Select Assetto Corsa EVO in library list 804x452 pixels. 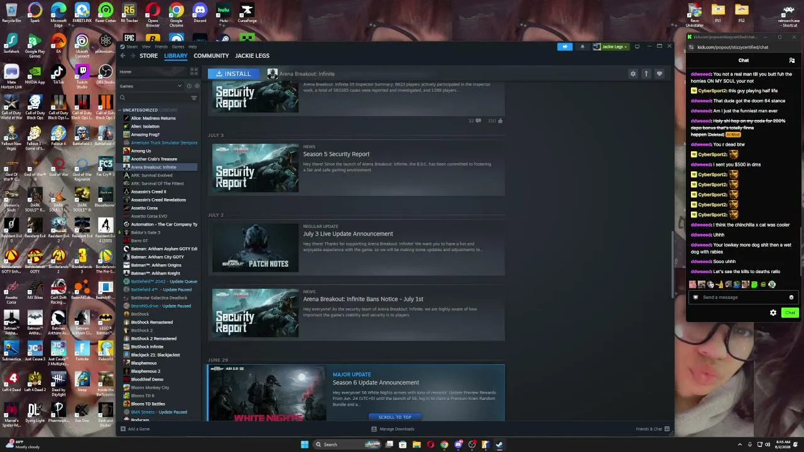coord(149,216)
